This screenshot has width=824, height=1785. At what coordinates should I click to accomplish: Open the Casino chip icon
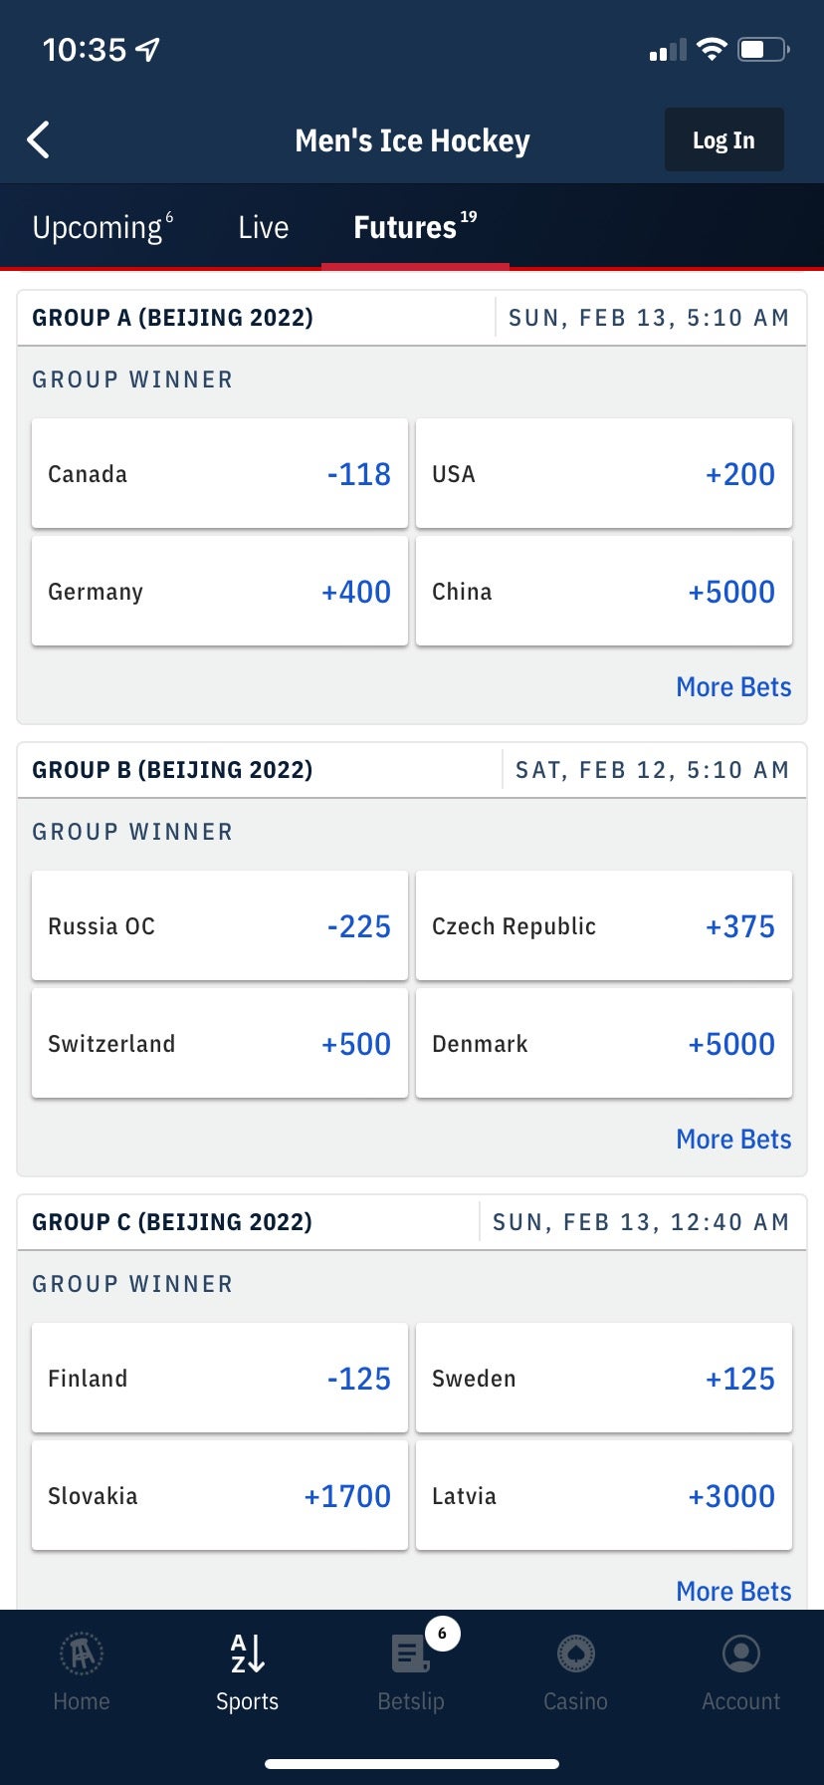[575, 1655]
